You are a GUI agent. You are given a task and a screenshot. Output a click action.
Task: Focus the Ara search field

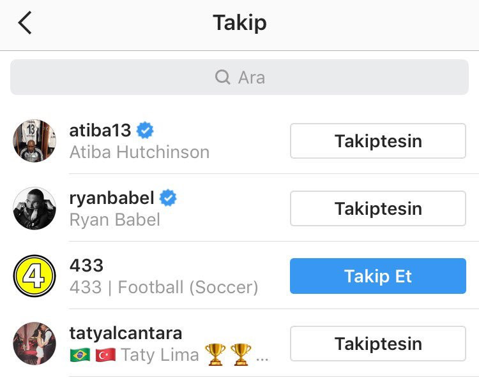click(x=240, y=78)
